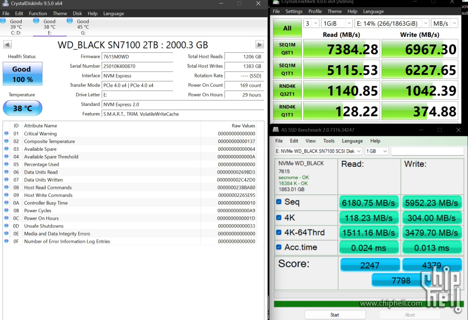Open CrystalDiskInfo Disk menu
Viewport: 468px width, 320px height.
(77, 13)
